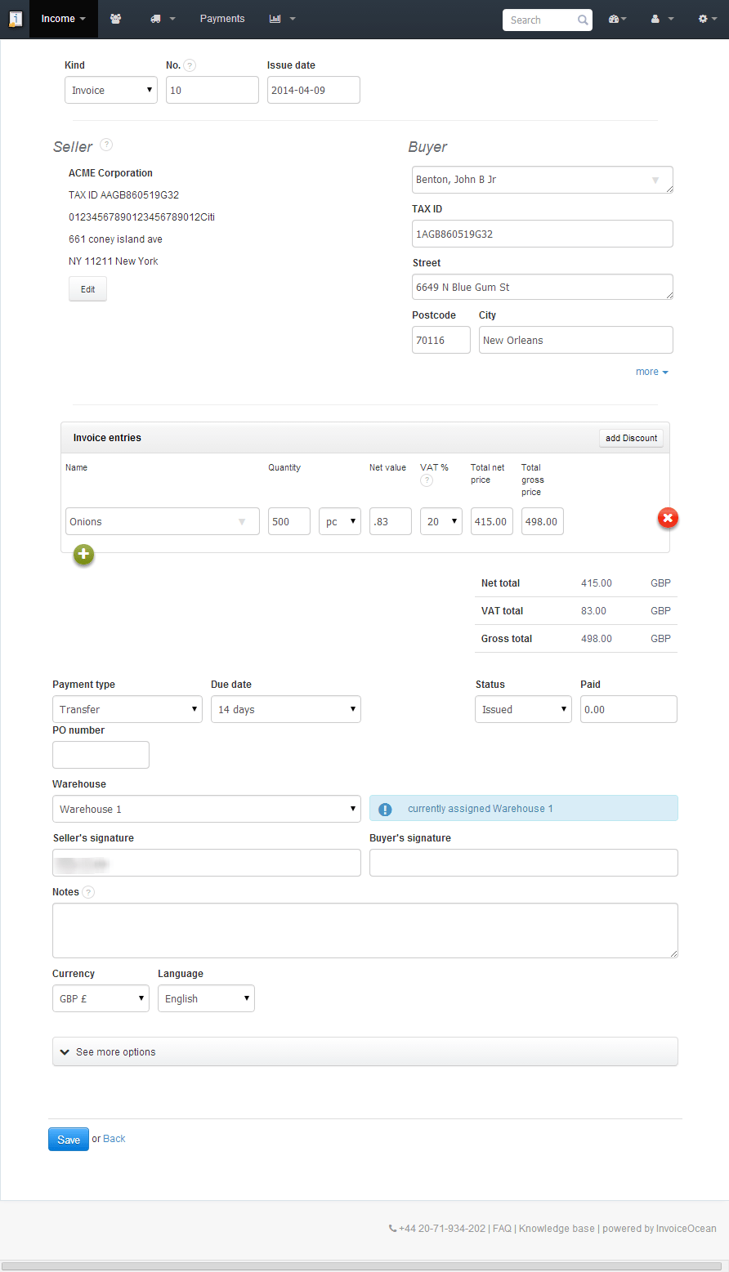Click the add Discount button
Image resolution: width=729 pixels, height=1272 pixels.
(631, 438)
